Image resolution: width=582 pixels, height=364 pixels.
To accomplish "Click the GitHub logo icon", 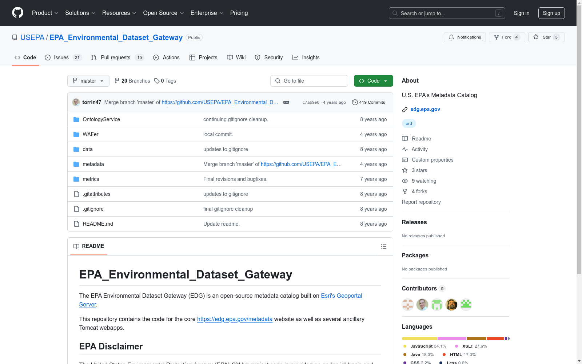I will (17, 13).
